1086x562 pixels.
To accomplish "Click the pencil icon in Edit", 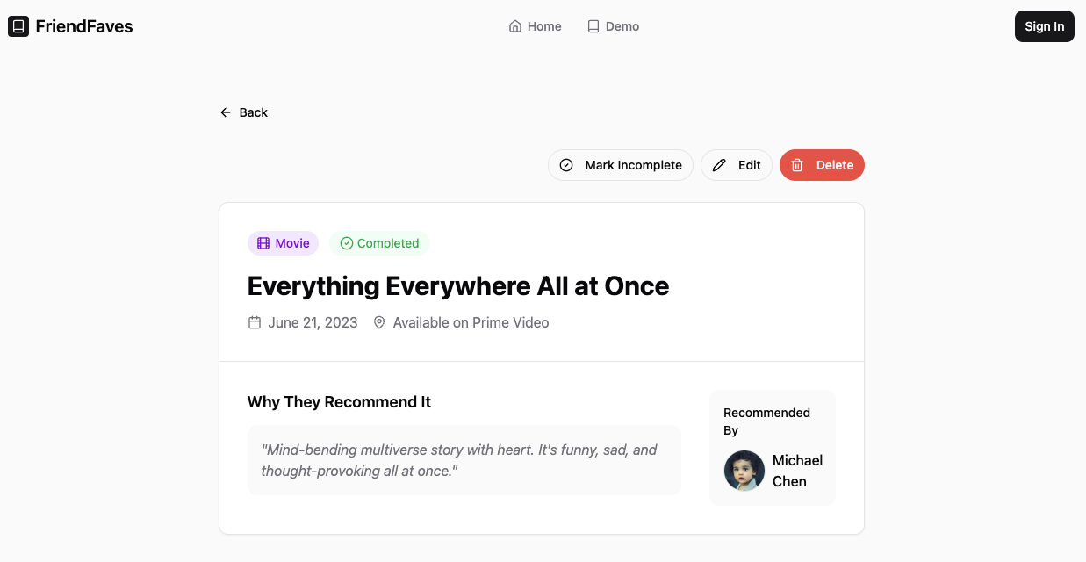I will (719, 165).
